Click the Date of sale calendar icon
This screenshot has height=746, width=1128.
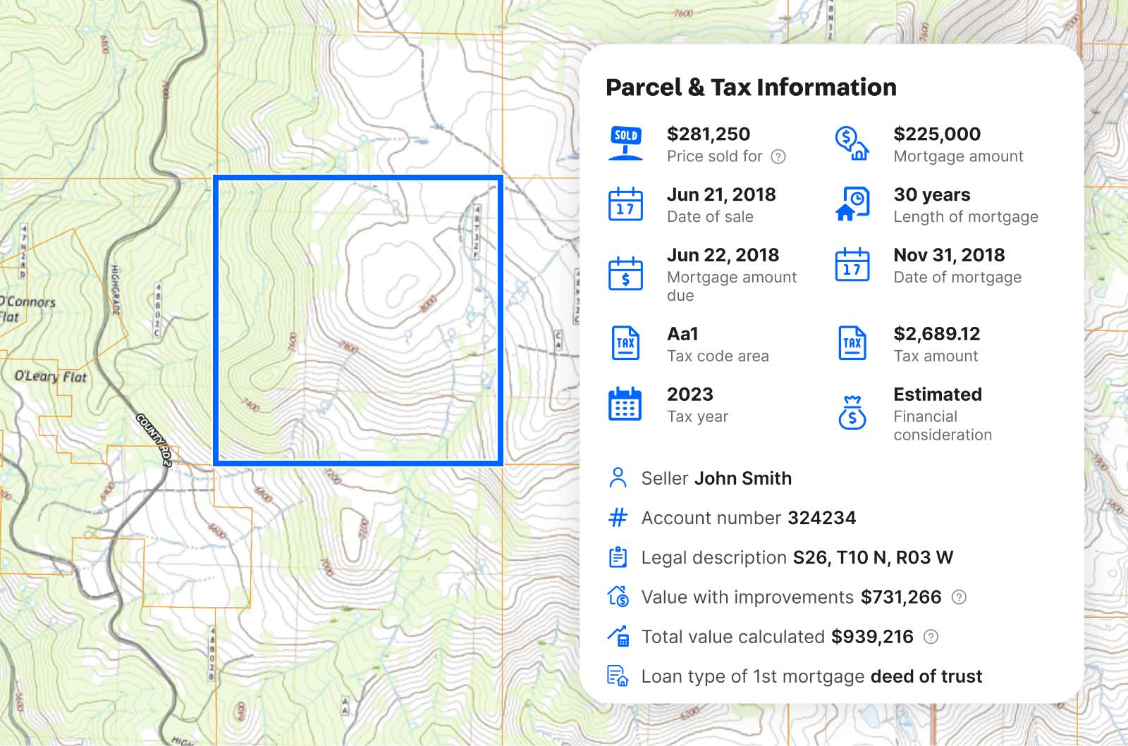(x=625, y=204)
